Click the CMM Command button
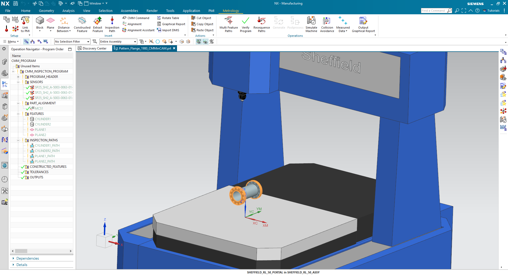 point(136,18)
